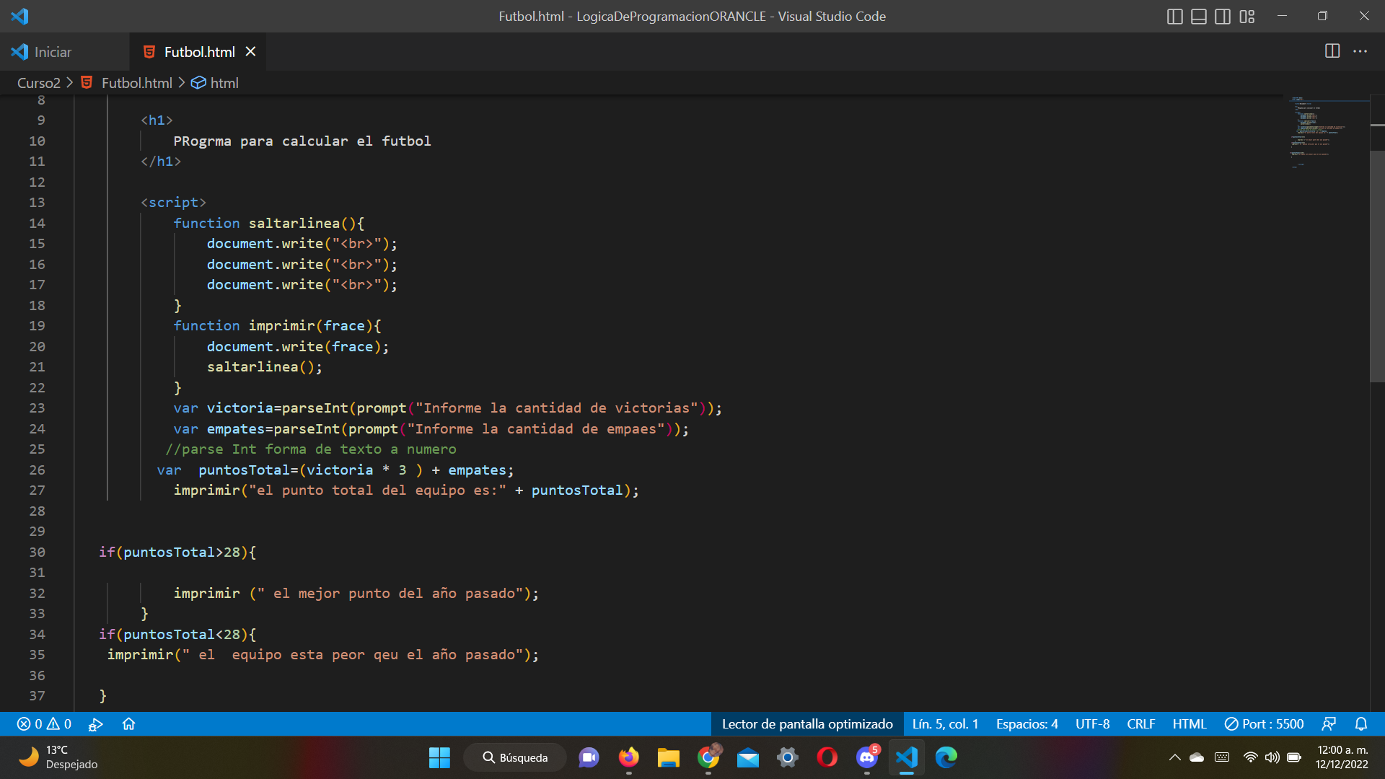Show hidden system tray icons
This screenshot has width=1385, height=779.
pyautogui.click(x=1174, y=757)
